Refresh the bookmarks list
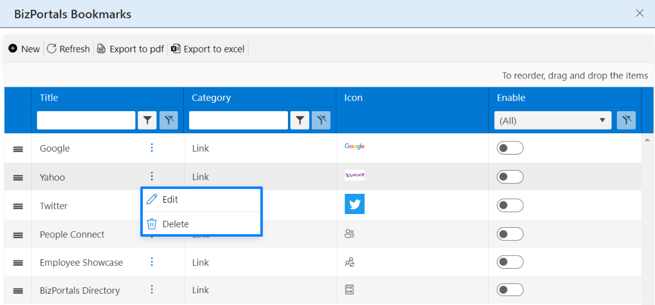 [68, 49]
